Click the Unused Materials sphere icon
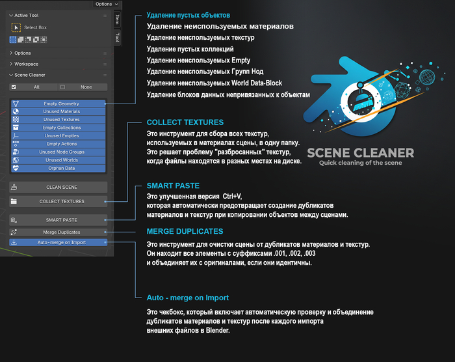Image resolution: width=455 pixels, height=362 pixels. (16, 111)
